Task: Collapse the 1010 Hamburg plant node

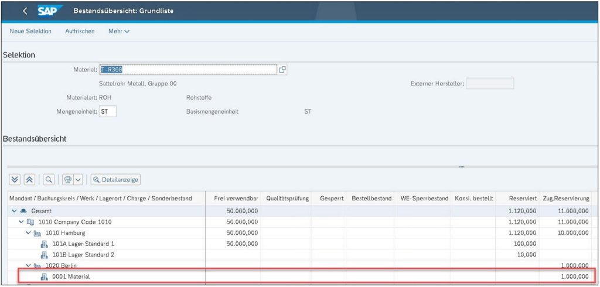Action: pyautogui.click(x=29, y=233)
